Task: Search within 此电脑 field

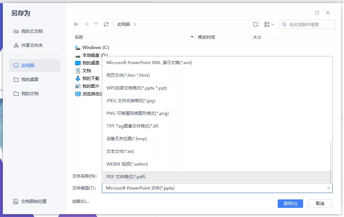Action: 307,24
